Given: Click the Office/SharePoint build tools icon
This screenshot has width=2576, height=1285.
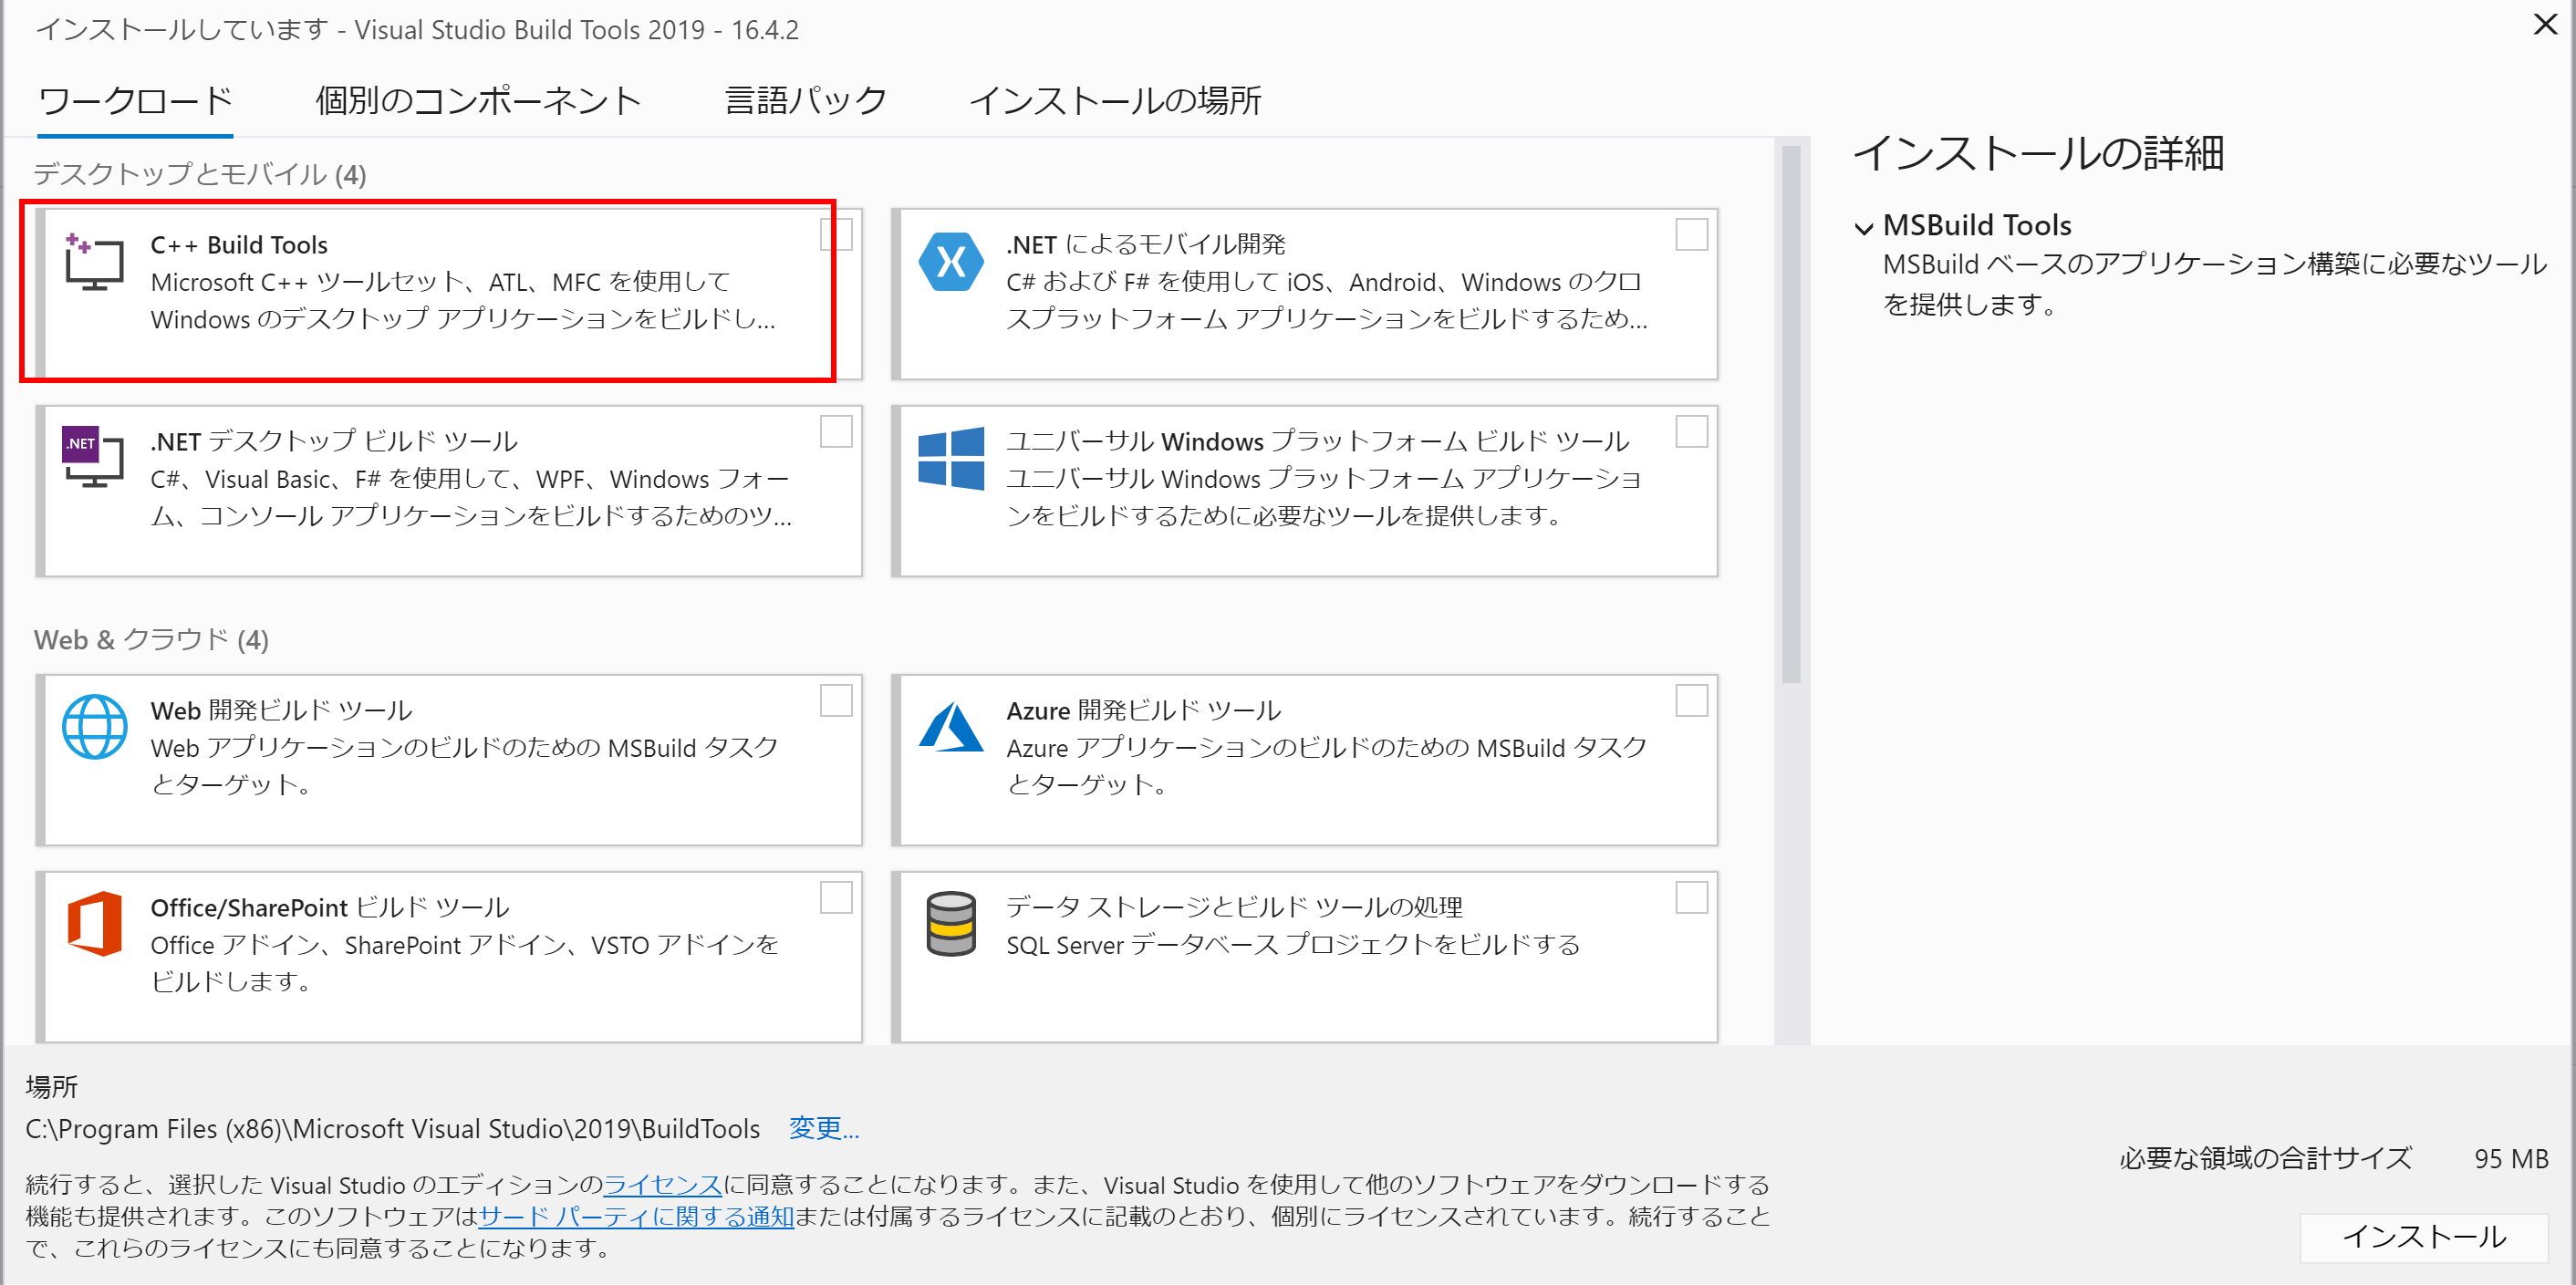Looking at the screenshot, I should pyautogui.click(x=94, y=924).
